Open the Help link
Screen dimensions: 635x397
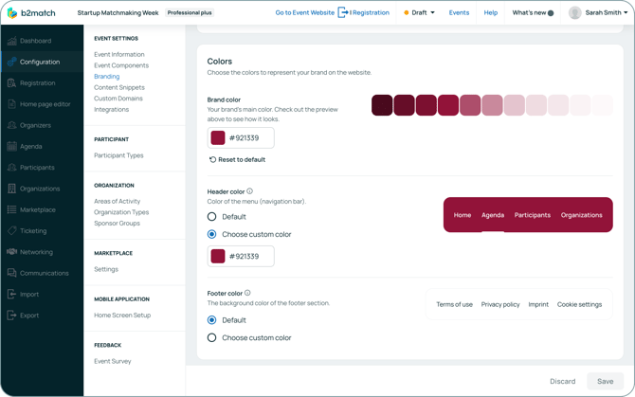pyautogui.click(x=490, y=12)
